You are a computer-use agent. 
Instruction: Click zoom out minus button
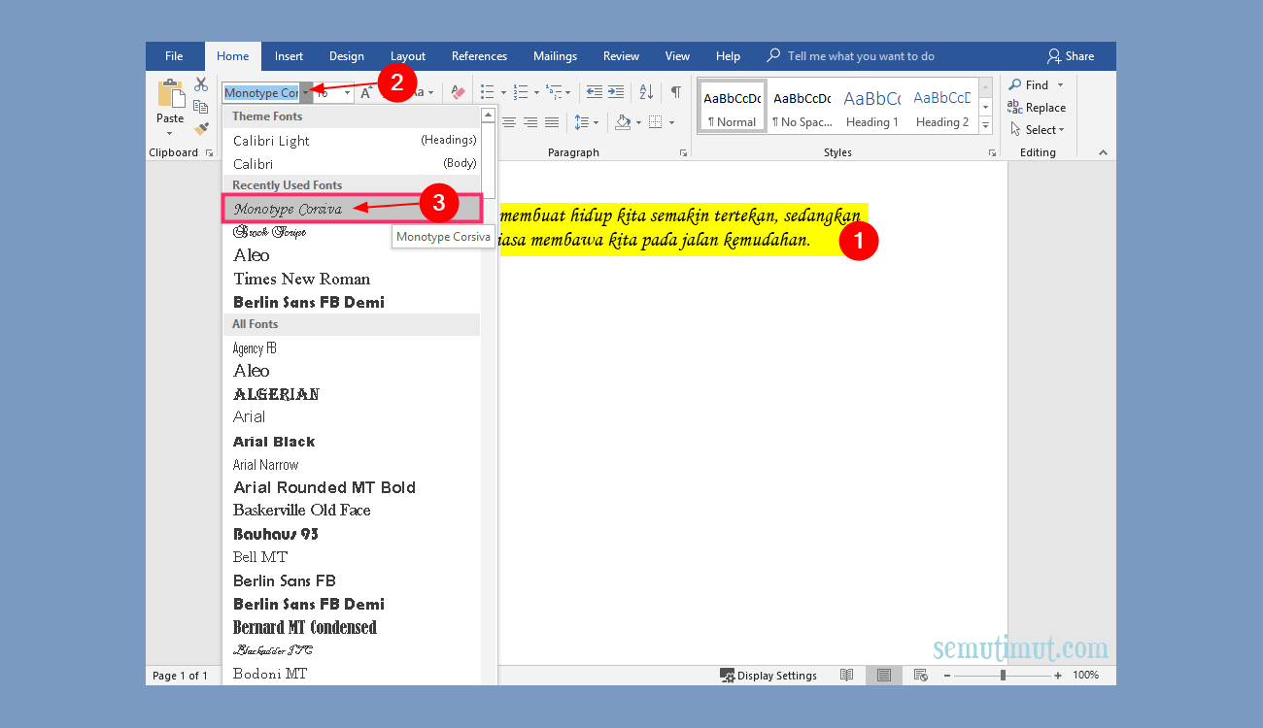tap(948, 676)
